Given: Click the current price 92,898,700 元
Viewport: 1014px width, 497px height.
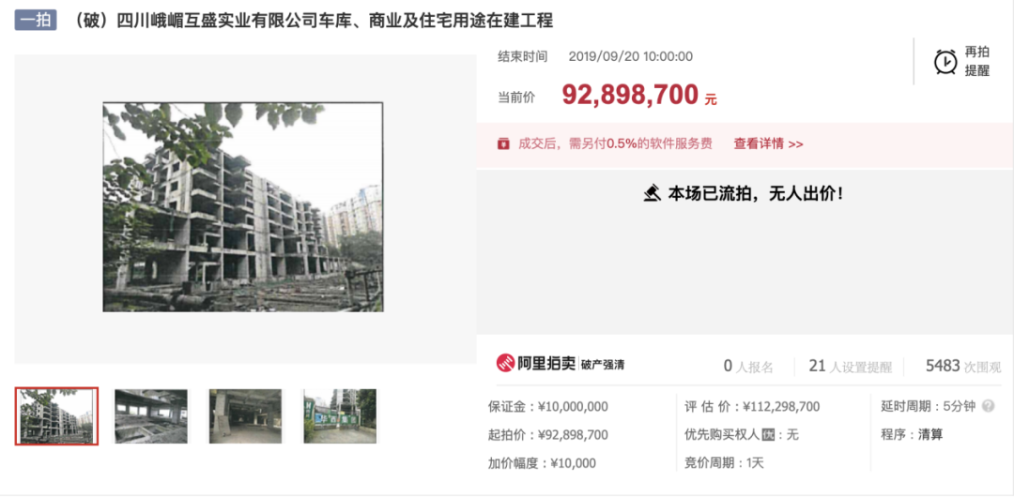Looking at the screenshot, I should (x=639, y=95).
